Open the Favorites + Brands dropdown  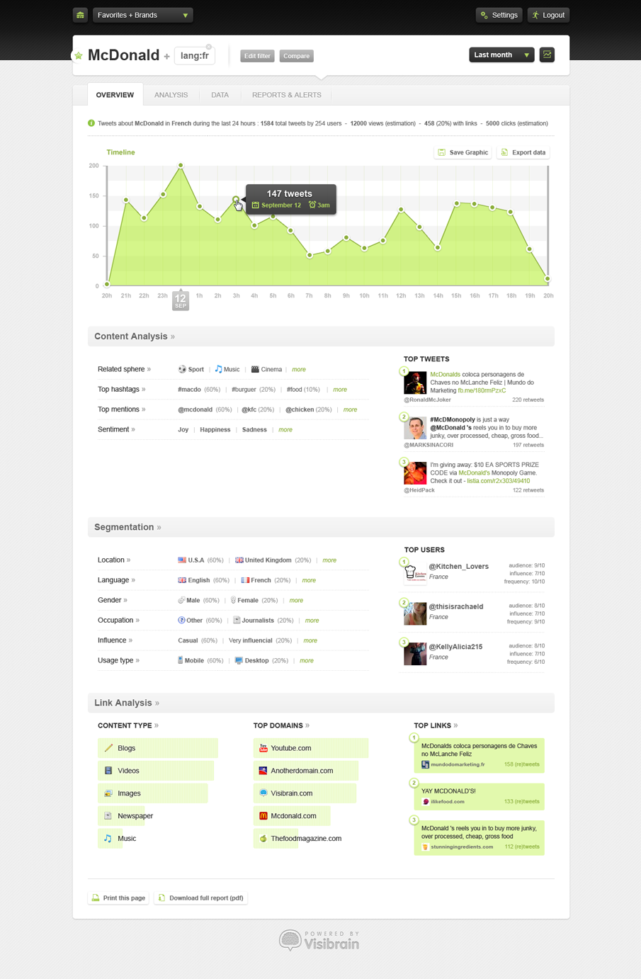pos(143,15)
